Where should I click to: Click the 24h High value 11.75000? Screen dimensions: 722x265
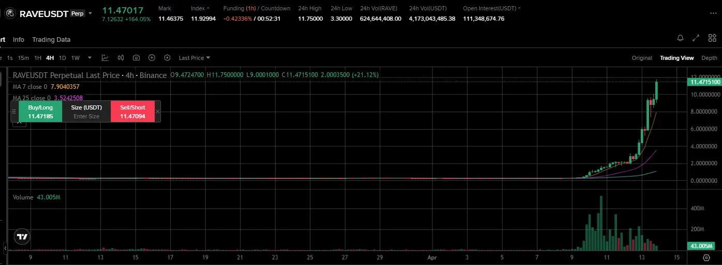tap(310, 19)
